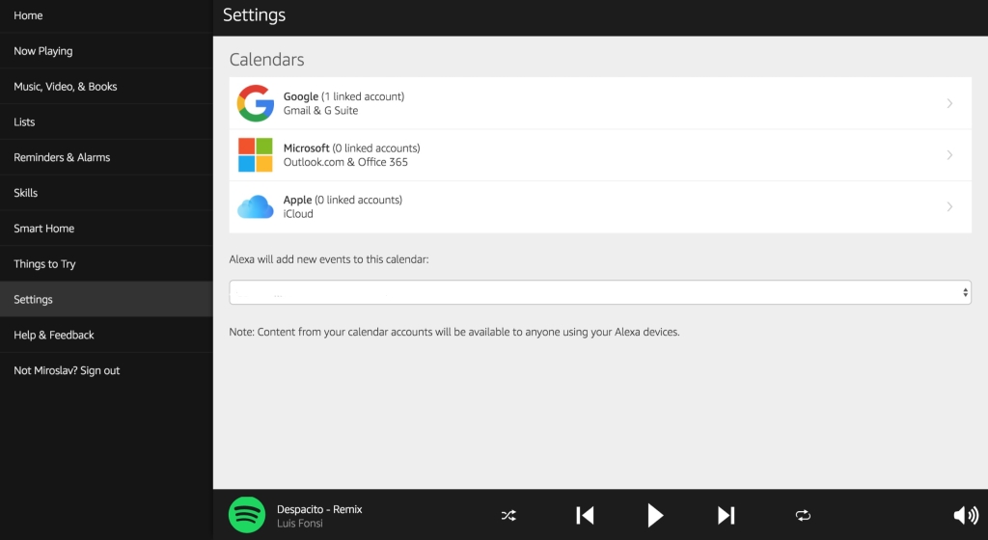Click Not Miroslav? Sign out link

click(x=67, y=370)
